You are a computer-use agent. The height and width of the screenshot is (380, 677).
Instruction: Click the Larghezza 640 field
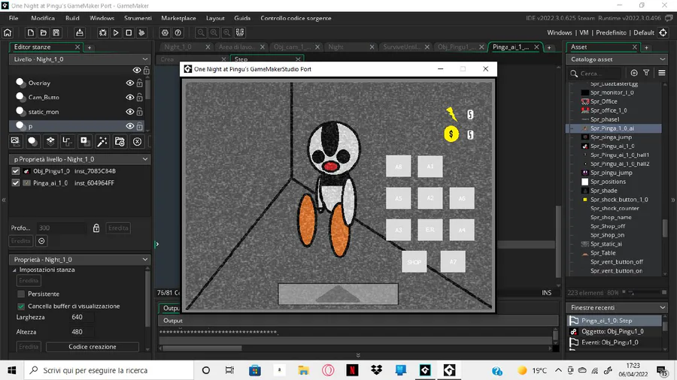[82, 317]
